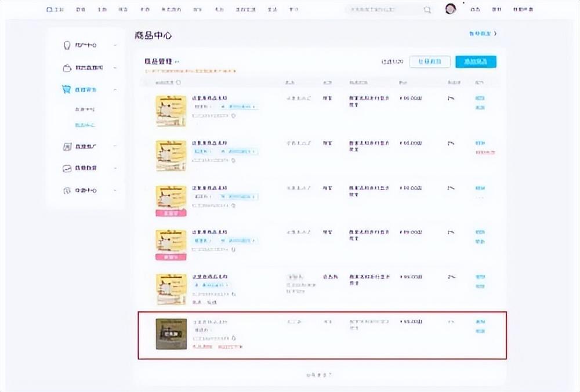The width and height of the screenshot is (580, 392).
Task: Select the blue shopping cart sidebar icon
Action: [66, 89]
